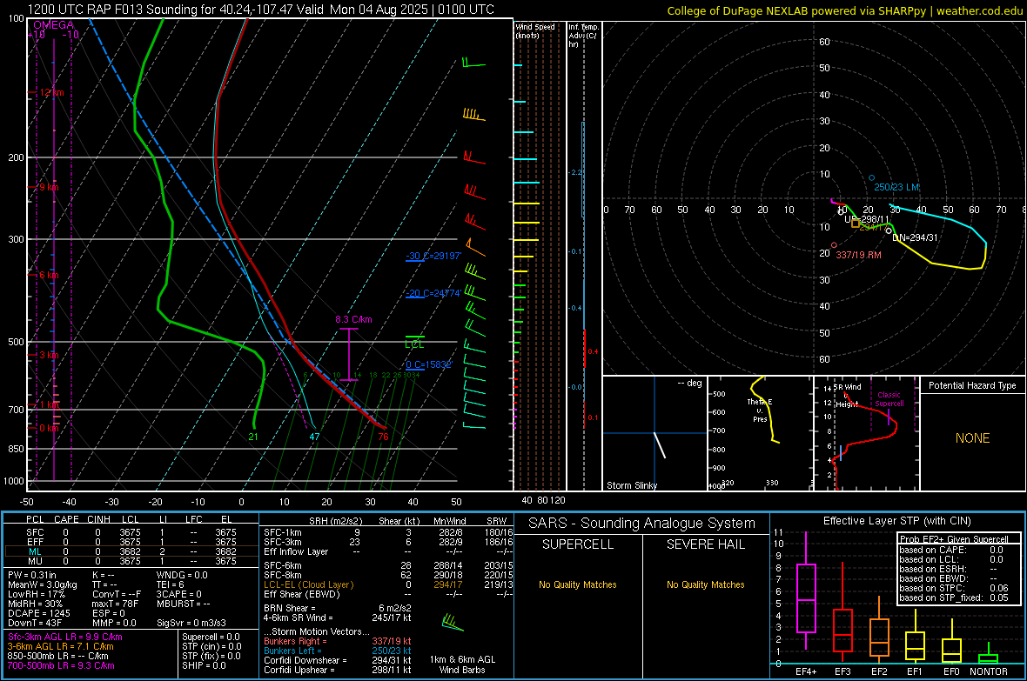The height and width of the screenshot is (681, 1027).
Task: Click the white Corfidi downshear circle marker
Action: [889, 230]
